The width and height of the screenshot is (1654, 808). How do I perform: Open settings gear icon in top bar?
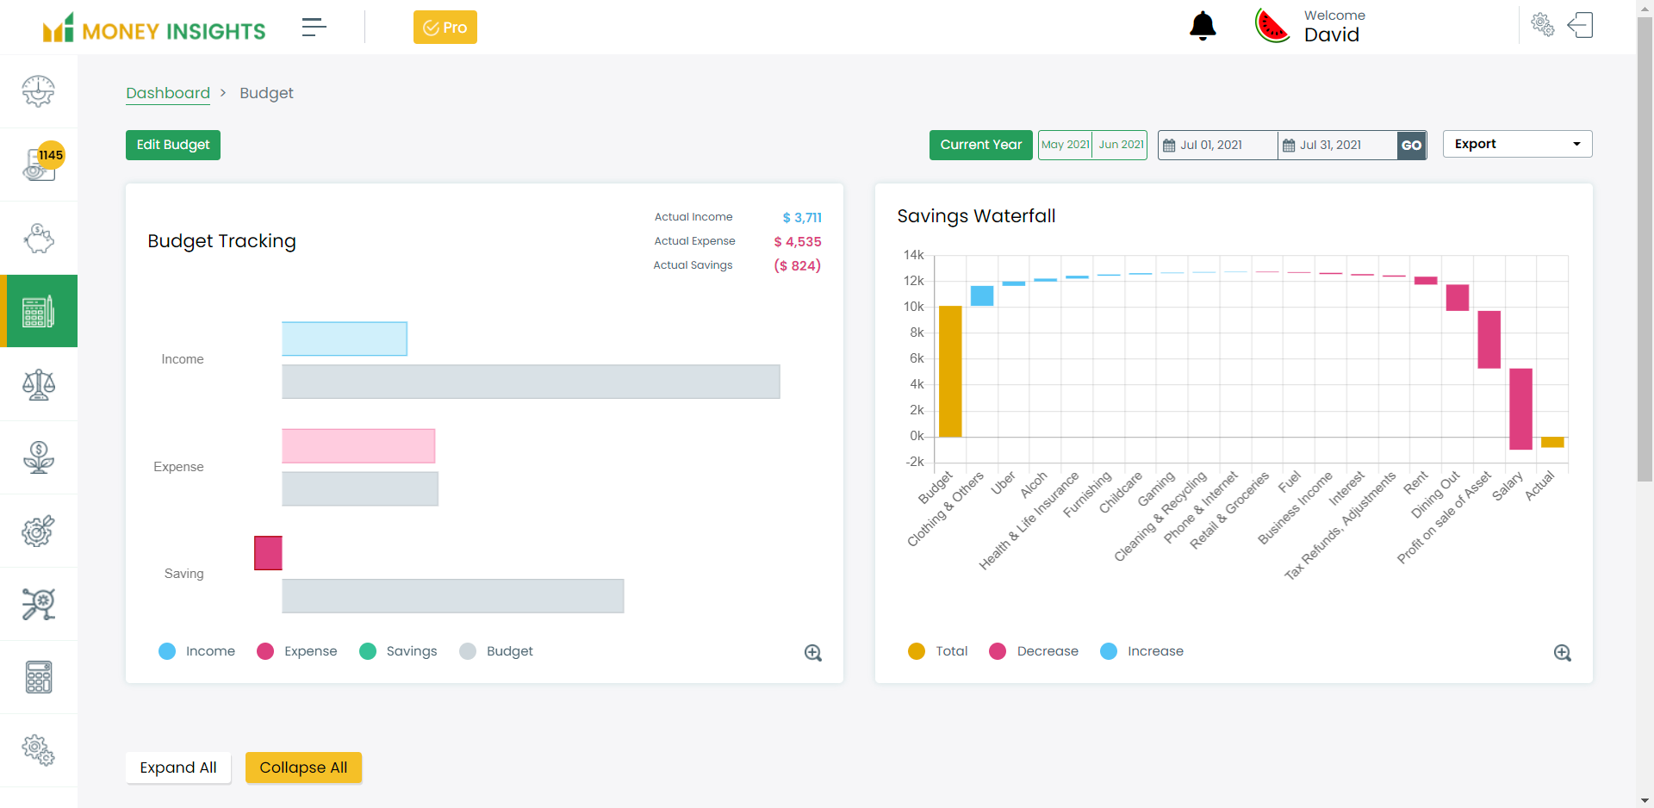coord(1542,25)
